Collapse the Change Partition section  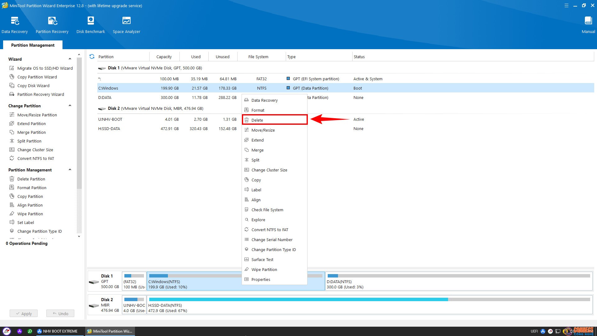click(x=70, y=106)
